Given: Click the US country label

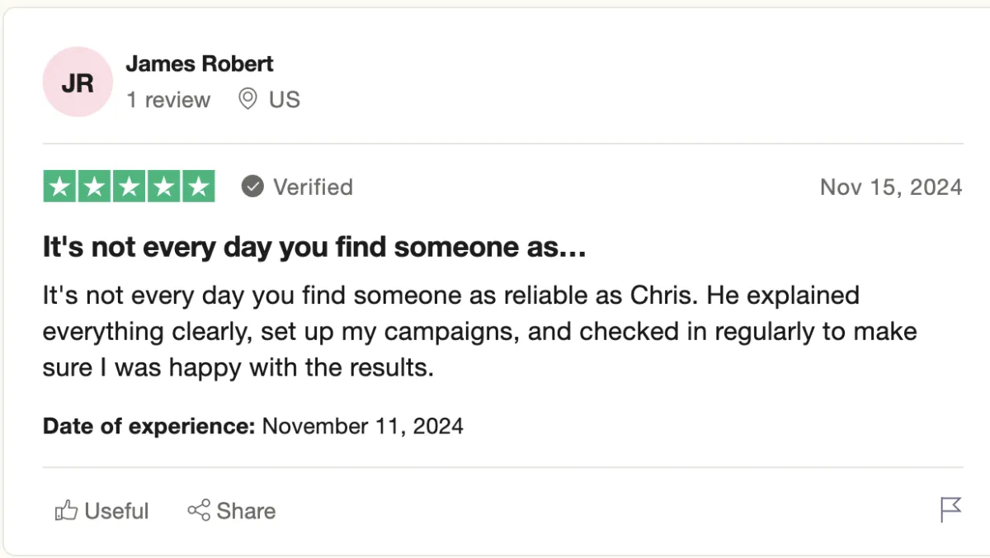Looking at the screenshot, I should point(285,100).
